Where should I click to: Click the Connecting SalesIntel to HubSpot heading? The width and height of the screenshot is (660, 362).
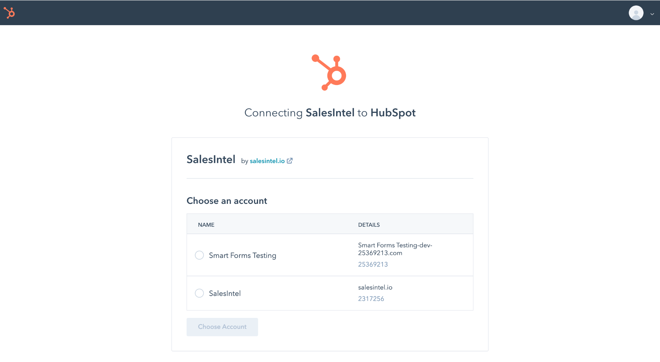pyautogui.click(x=330, y=113)
